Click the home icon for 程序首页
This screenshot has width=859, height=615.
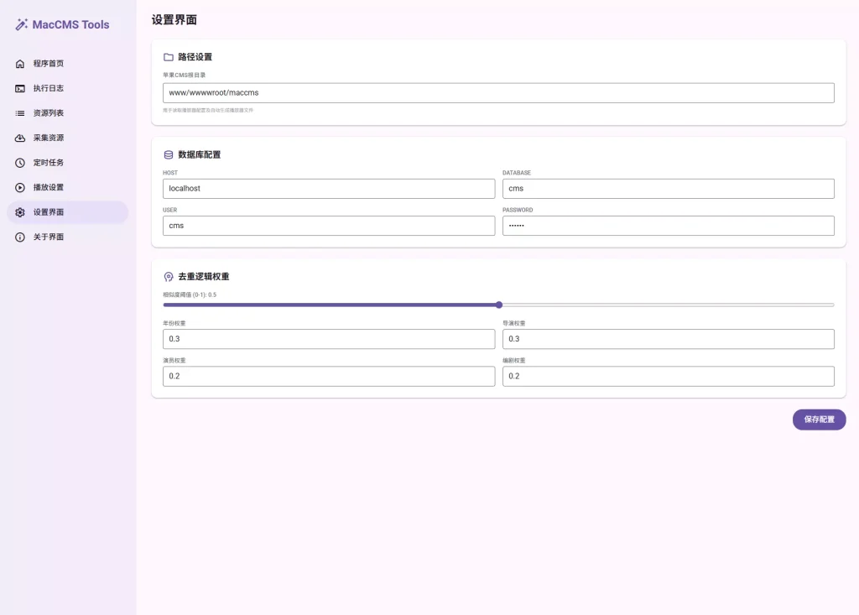tap(20, 64)
